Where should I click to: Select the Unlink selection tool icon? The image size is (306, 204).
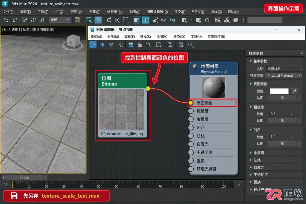(33, 20)
